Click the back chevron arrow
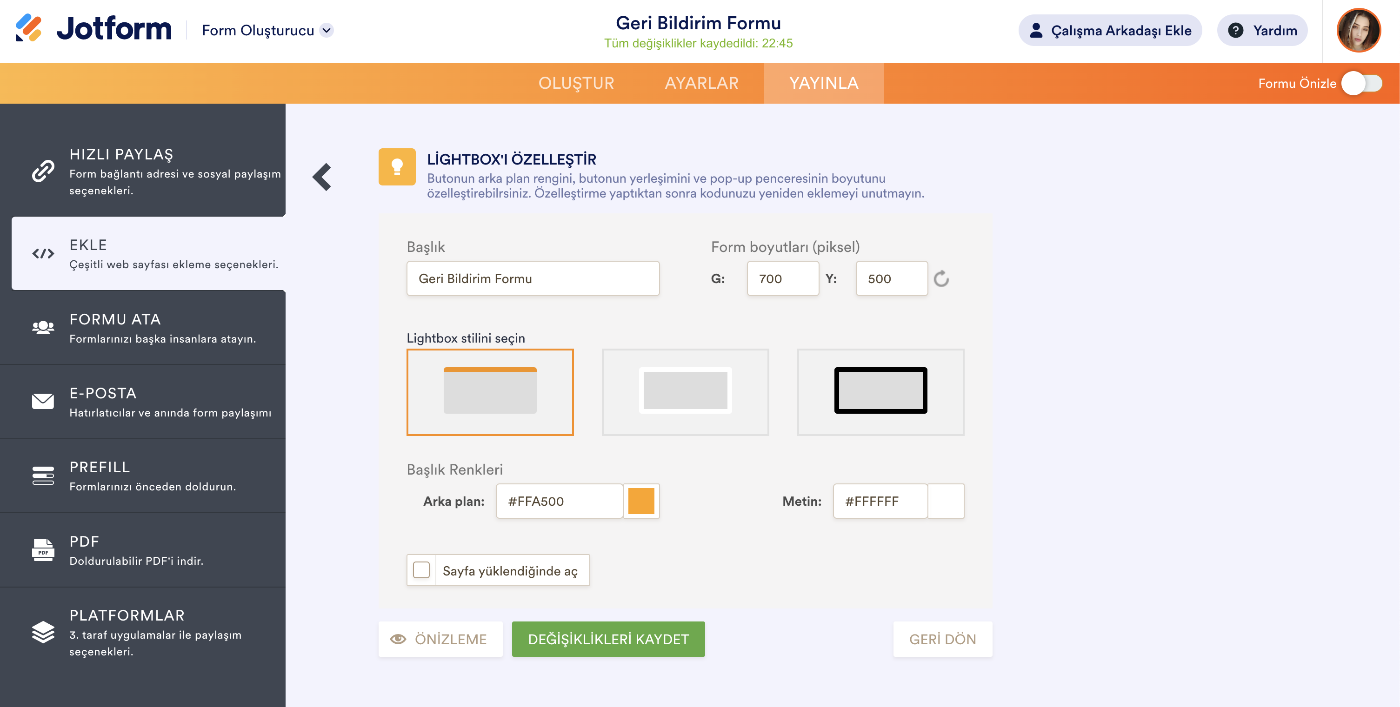Image resolution: width=1400 pixels, height=707 pixels. pos(322,177)
